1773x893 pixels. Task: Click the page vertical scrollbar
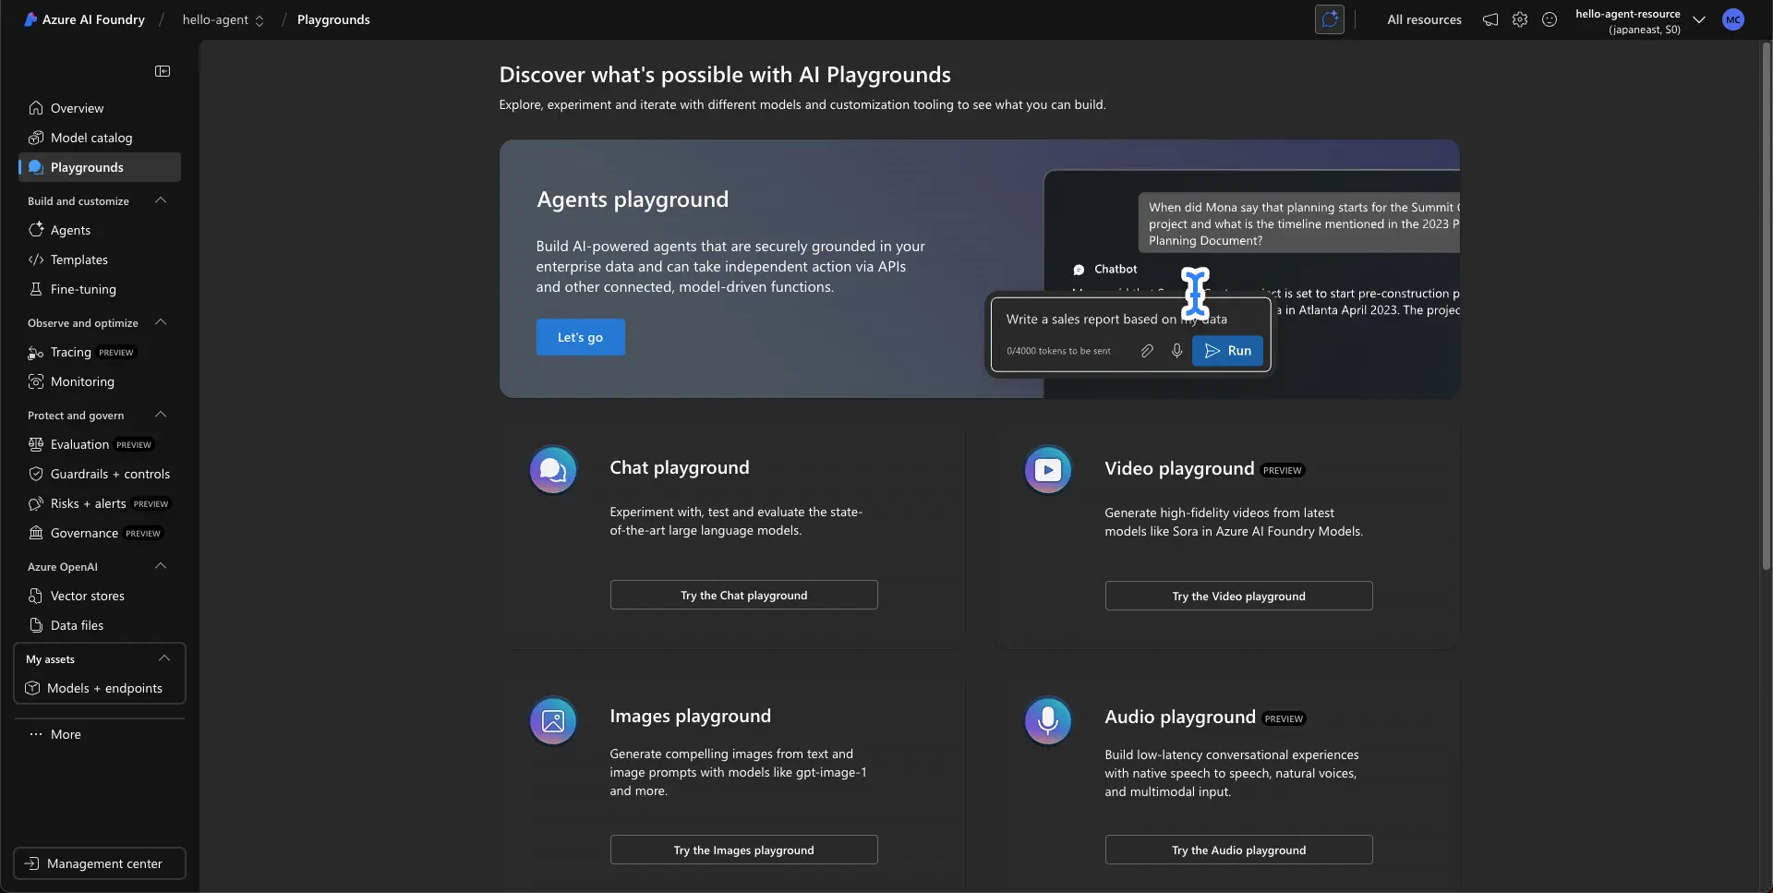pos(1766,305)
